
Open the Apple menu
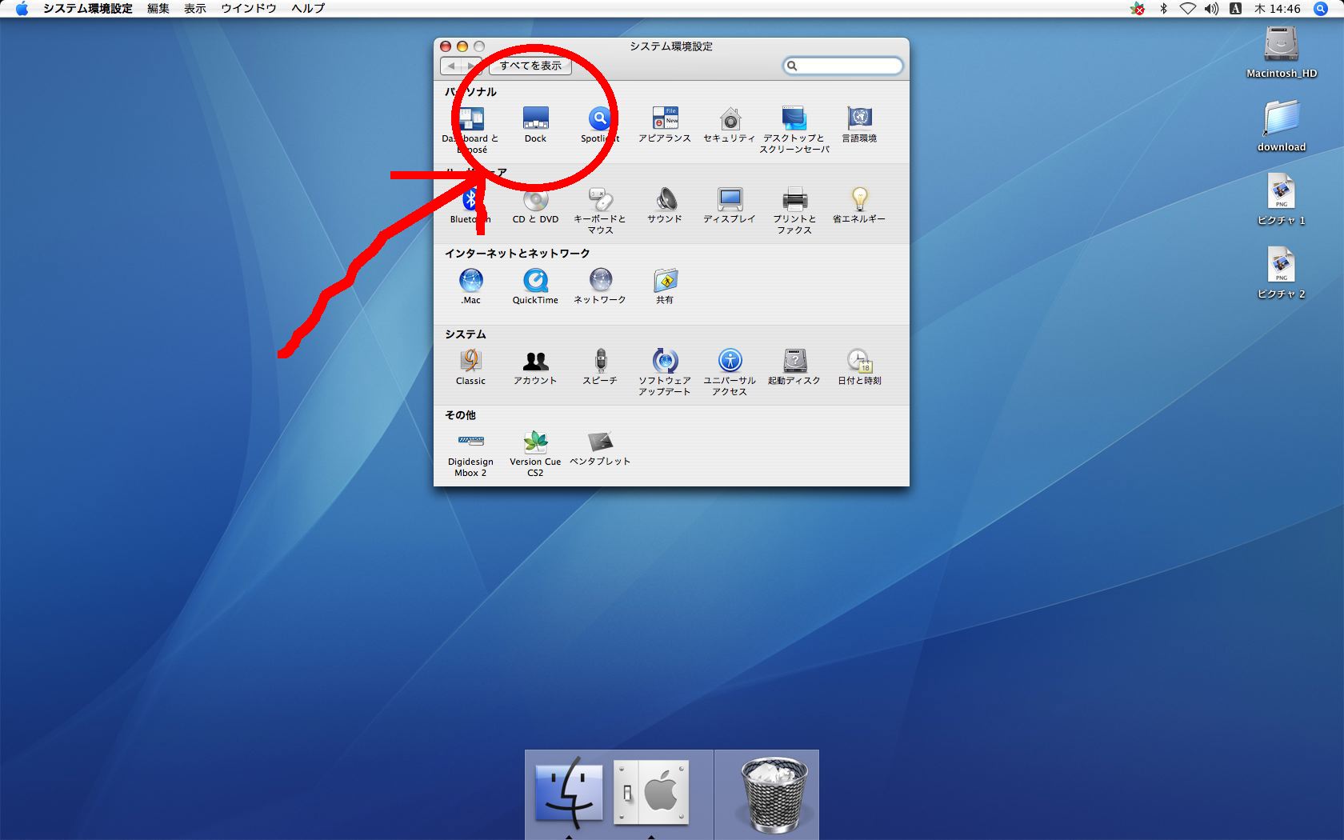click(x=22, y=9)
